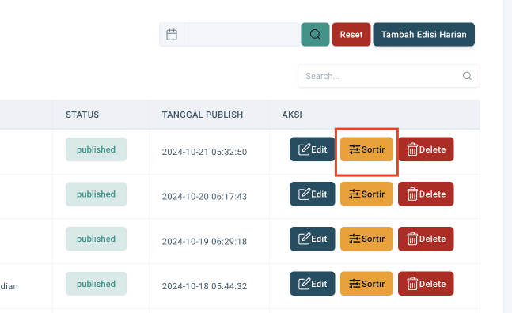The image size is (512, 313).
Task: Edit the 2024-10-21 05:32:50 entry
Action: [313, 149]
